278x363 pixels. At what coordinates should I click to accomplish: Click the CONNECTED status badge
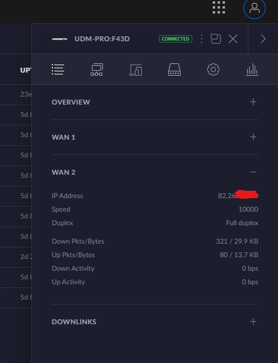click(176, 39)
